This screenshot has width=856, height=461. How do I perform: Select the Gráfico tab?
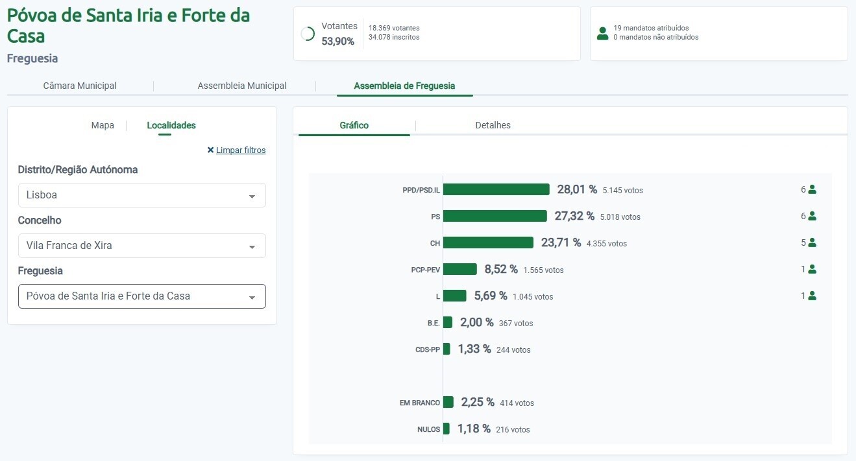click(353, 125)
